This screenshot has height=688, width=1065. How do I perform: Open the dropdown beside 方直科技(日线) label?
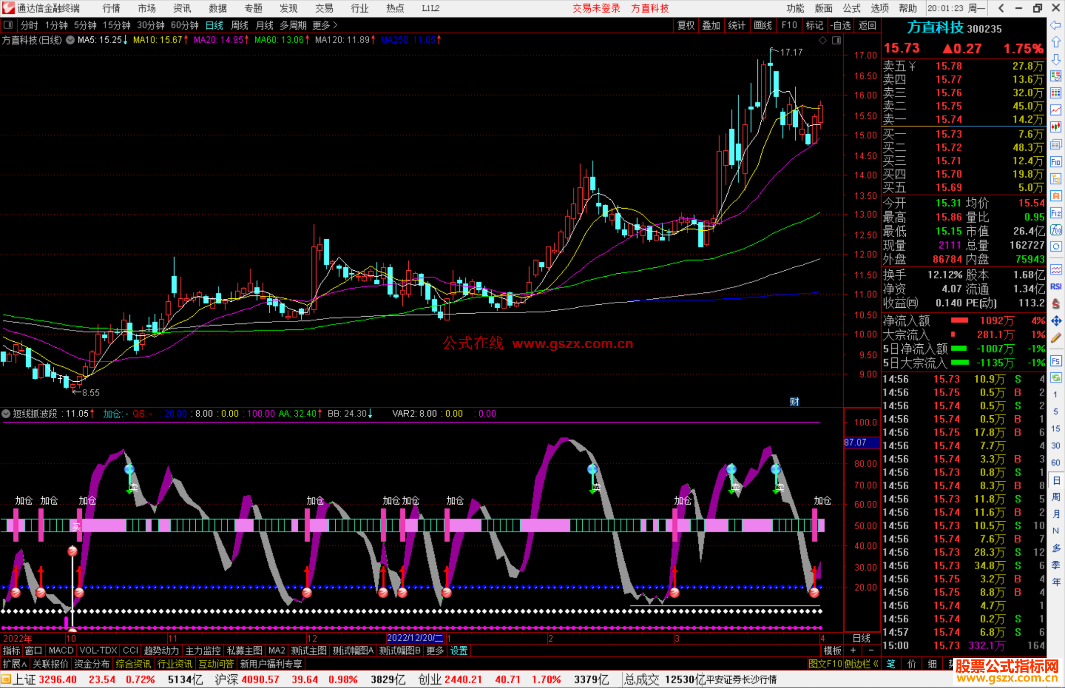click(70, 40)
